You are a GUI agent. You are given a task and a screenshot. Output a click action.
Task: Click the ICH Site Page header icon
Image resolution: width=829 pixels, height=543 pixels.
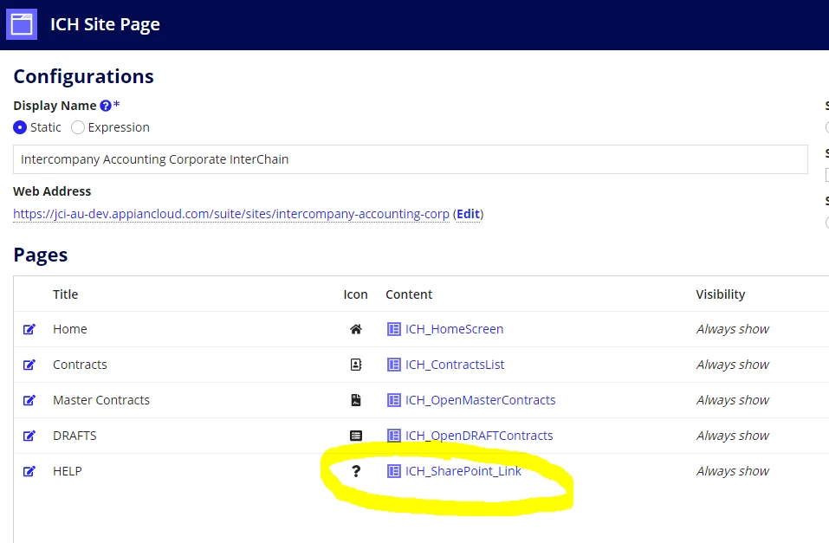coord(22,24)
